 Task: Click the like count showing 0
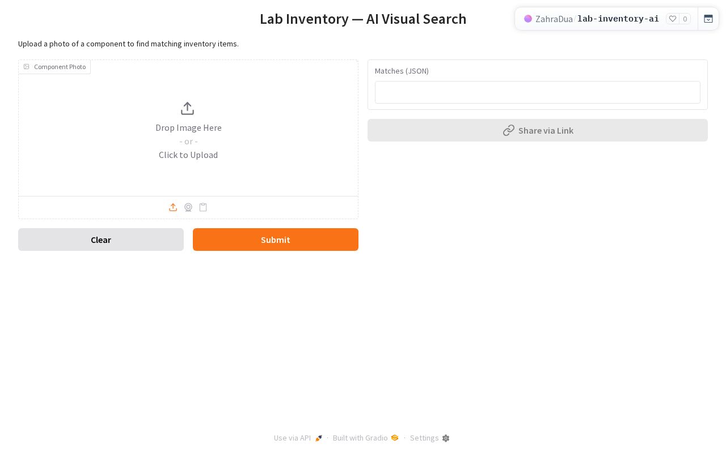coord(685,19)
